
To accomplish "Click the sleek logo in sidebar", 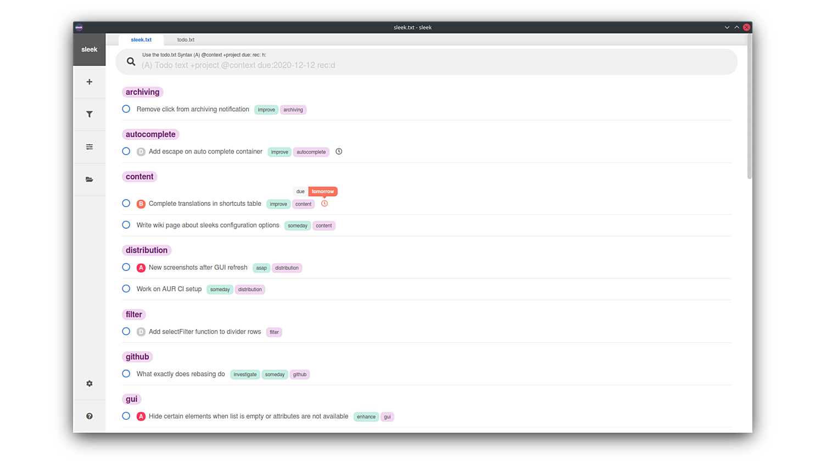I will pyautogui.click(x=89, y=49).
